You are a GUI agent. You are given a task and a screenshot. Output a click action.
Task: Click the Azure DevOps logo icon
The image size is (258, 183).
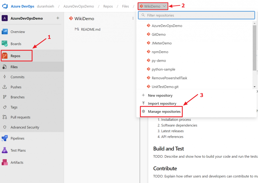tap(5, 6)
